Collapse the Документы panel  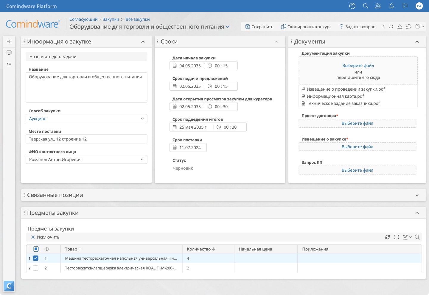coord(417,42)
